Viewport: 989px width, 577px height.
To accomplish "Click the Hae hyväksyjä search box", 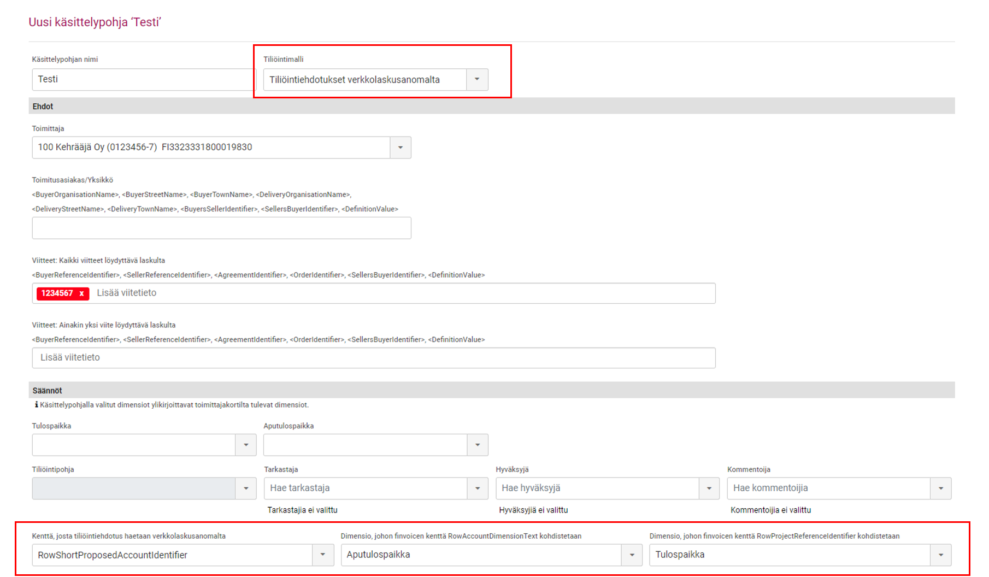I will 597,488.
